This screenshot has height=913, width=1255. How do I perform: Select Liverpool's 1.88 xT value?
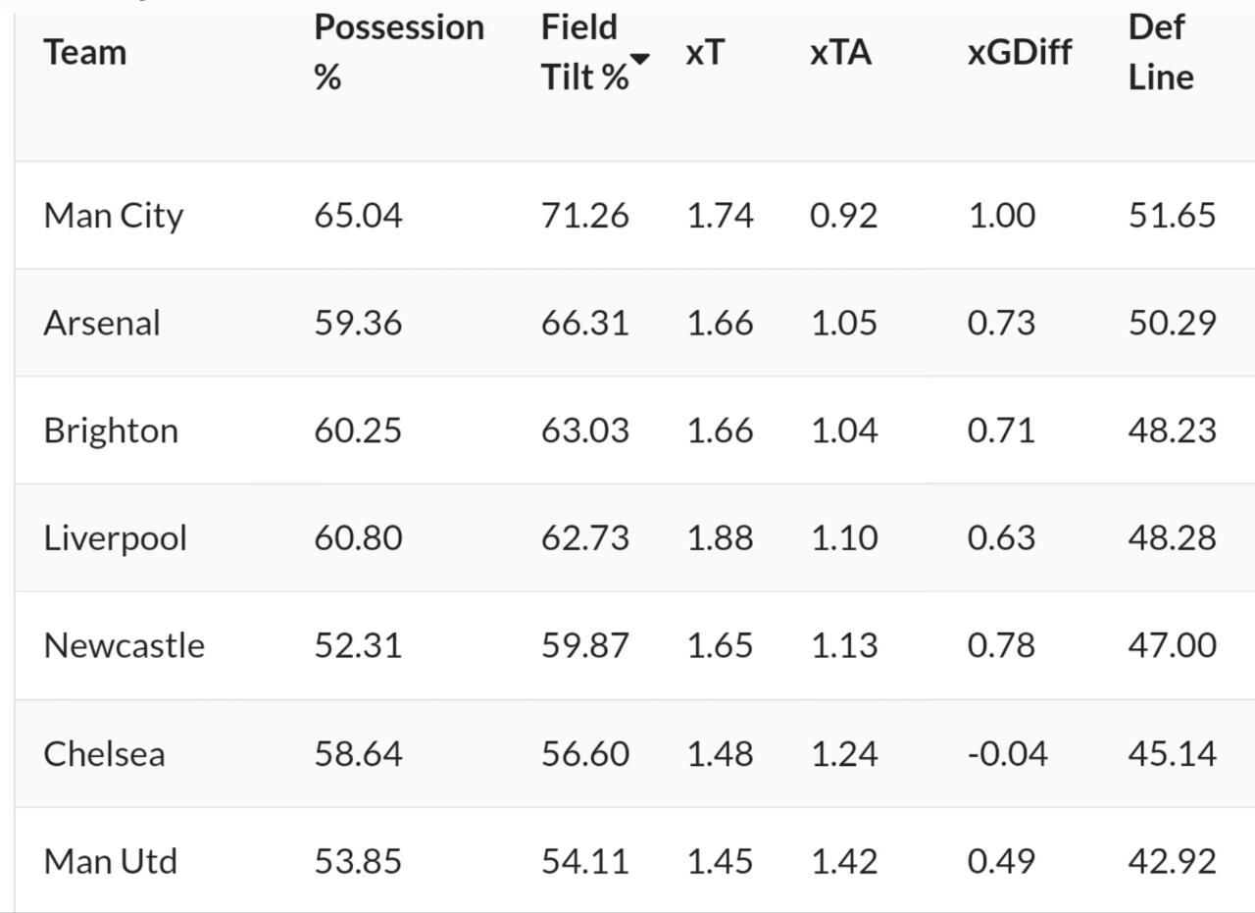[720, 538]
